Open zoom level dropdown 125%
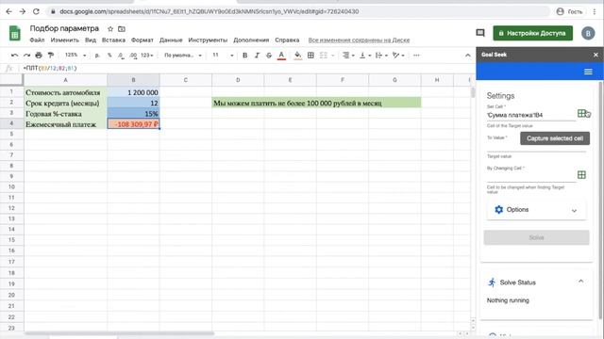Viewport: 604px width, 339px height. tap(75, 56)
